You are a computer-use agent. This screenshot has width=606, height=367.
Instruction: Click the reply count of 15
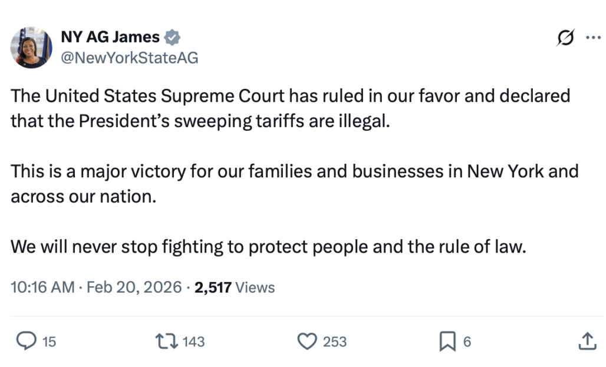tap(50, 342)
